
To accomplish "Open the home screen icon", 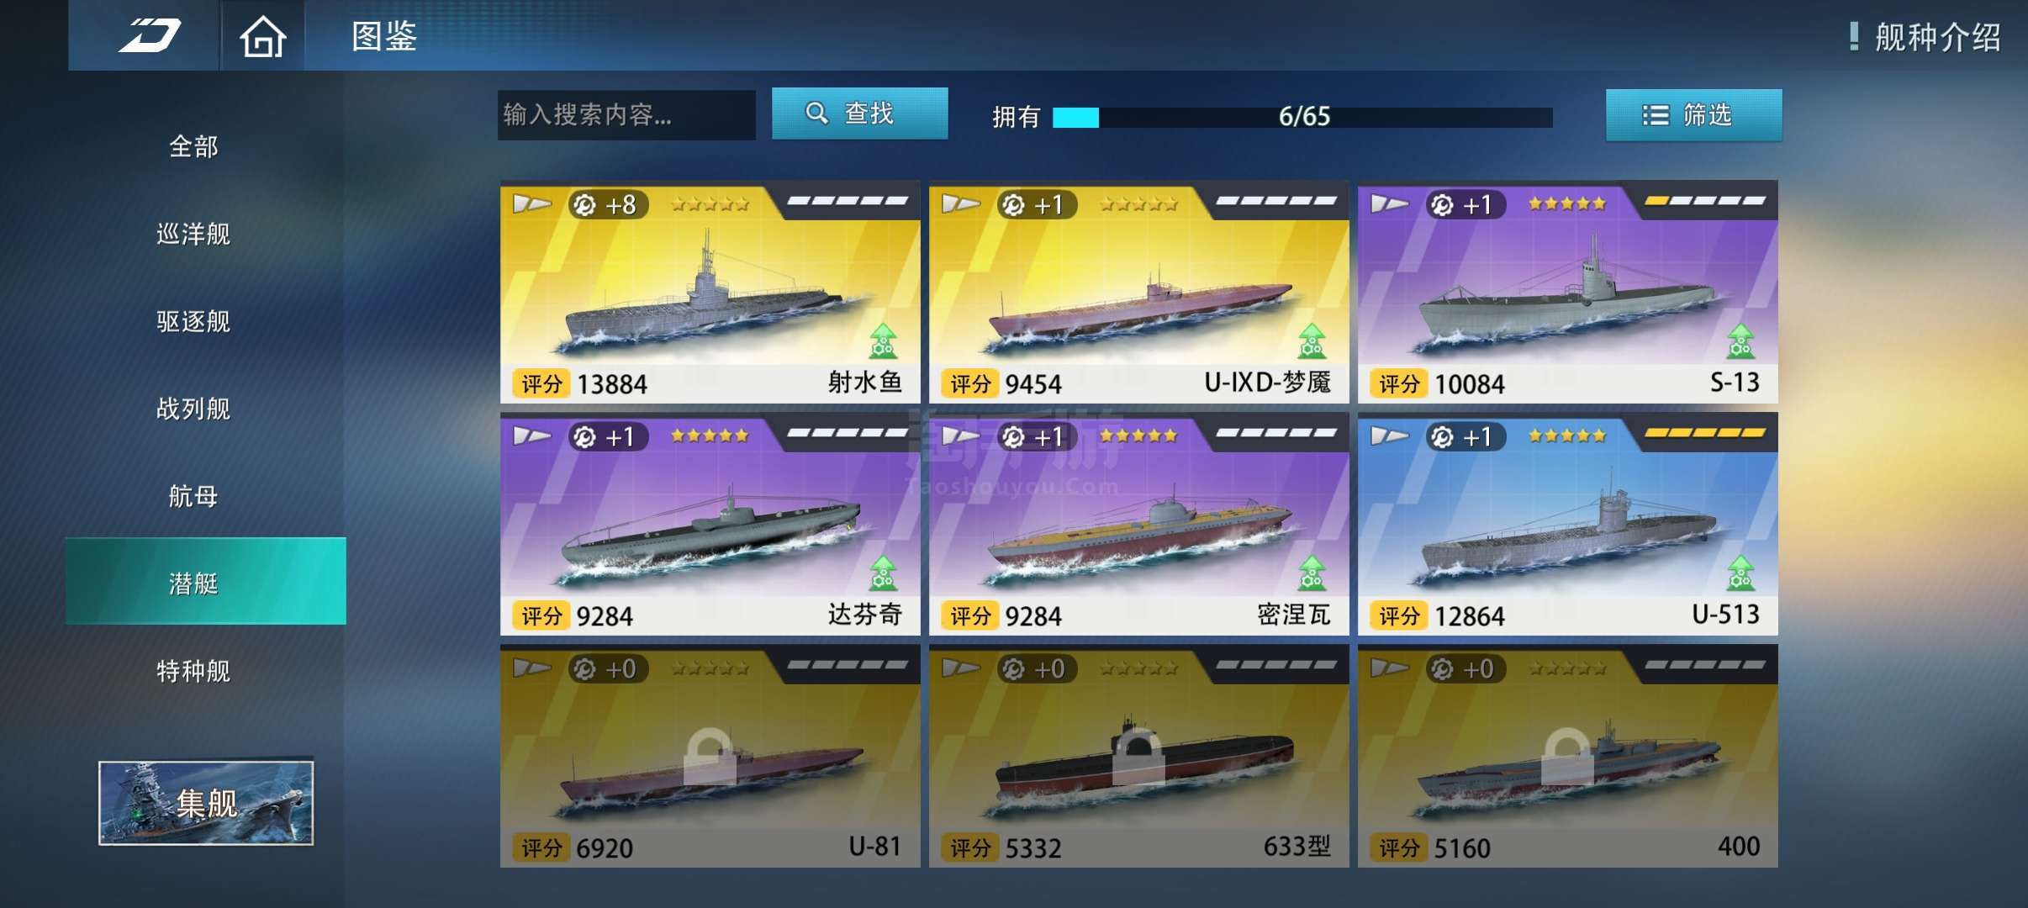I will click(263, 37).
